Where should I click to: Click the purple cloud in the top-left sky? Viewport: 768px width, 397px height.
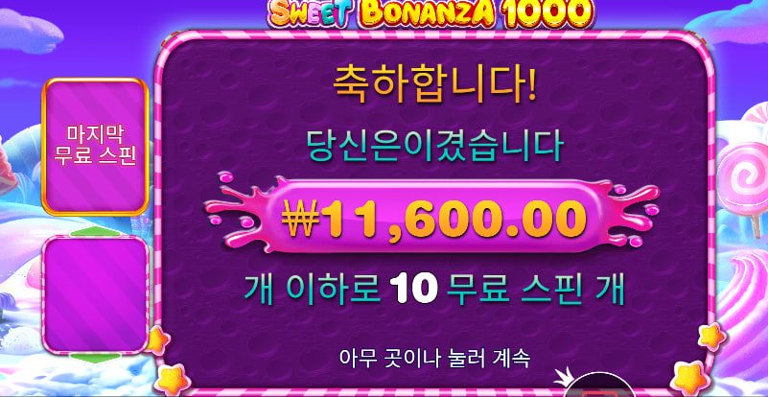click(x=31, y=31)
